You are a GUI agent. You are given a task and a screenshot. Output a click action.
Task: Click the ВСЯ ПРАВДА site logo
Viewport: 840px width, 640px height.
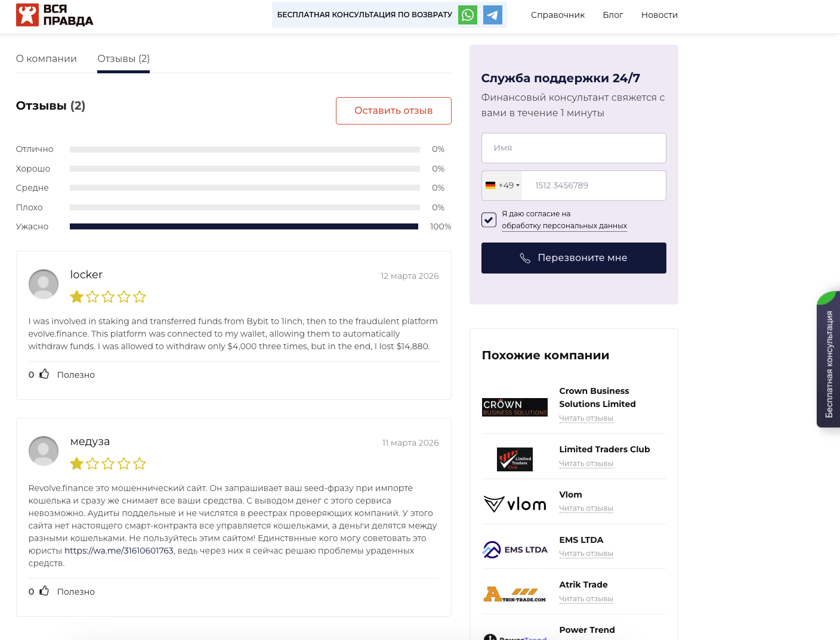point(54,15)
